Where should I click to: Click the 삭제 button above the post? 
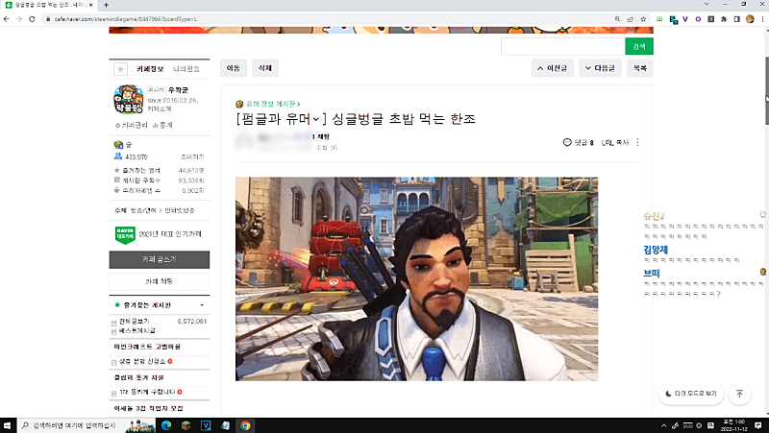click(x=265, y=68)
